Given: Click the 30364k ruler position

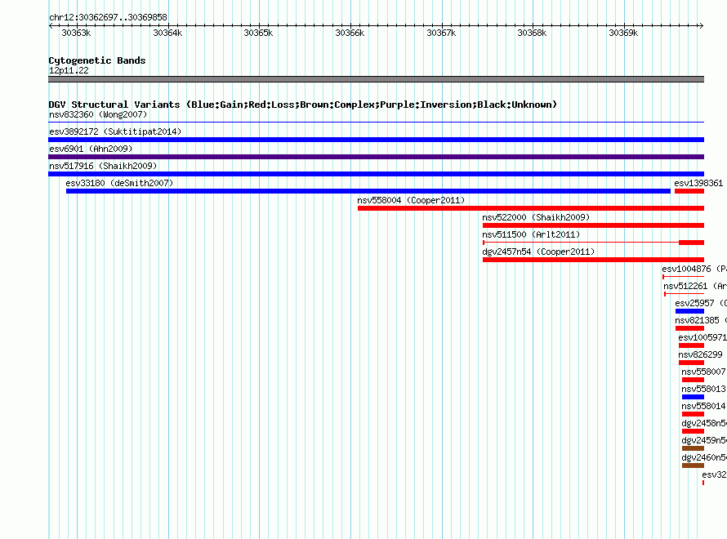Looking at the screenshot, I should tap(167, 33).
